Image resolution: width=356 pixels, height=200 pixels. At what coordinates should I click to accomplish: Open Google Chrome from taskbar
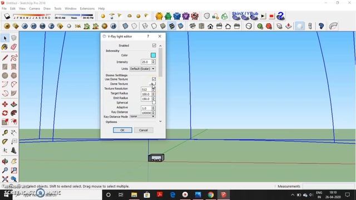[211, 195]
